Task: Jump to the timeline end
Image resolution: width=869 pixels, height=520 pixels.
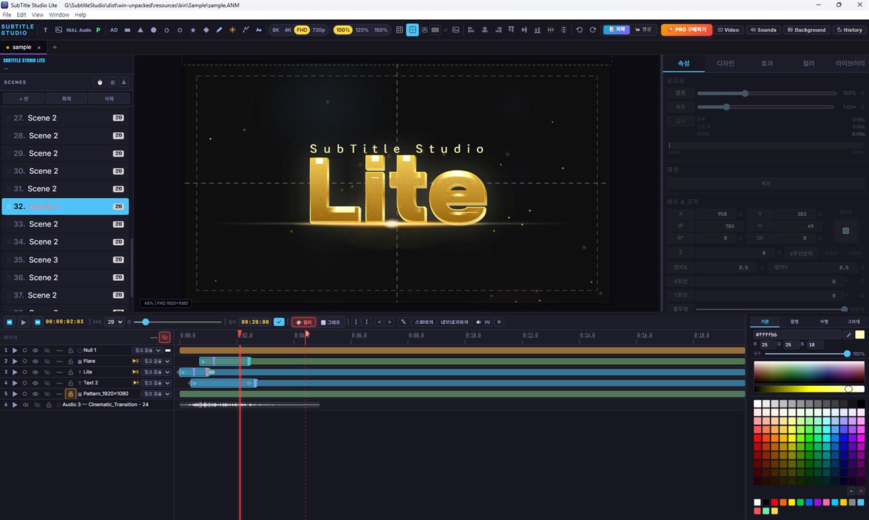Action: tap(37, 322)
